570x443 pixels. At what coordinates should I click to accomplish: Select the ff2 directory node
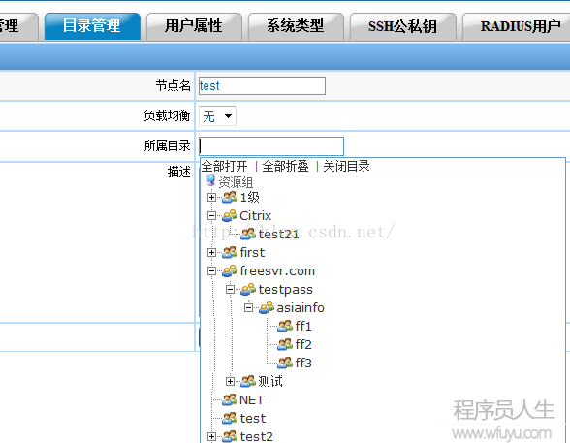tap(303, 344)
